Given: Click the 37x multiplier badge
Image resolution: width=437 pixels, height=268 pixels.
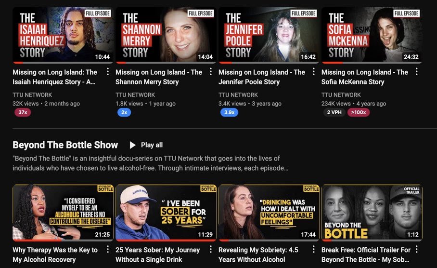Looking at the screenshot, I should 23,112.
